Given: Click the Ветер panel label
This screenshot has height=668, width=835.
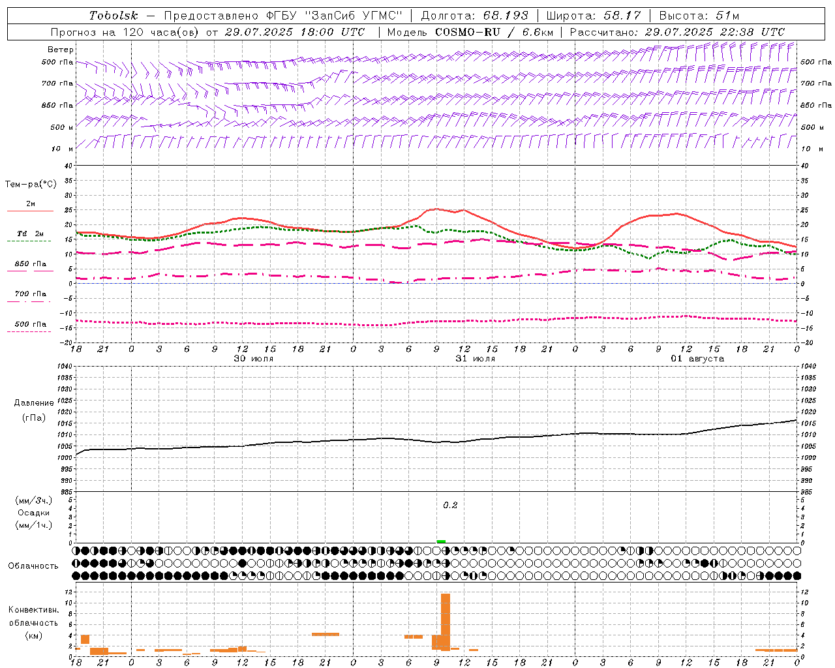Looking at the screenshot, I should point(60,50).
